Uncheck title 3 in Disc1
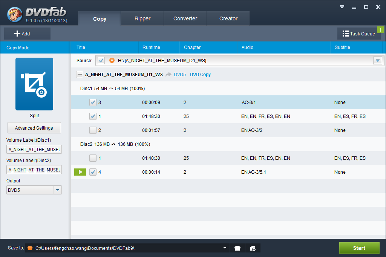This screenshot has height=257, width=386. pyautogui.click(x=93, y=102)
